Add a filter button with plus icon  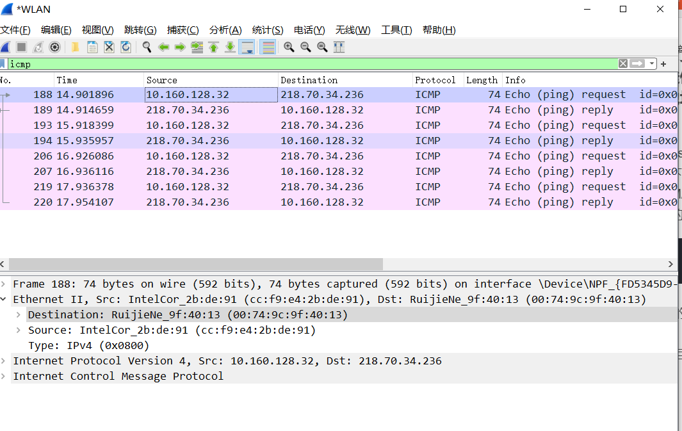pyautogui.click(x=663, y=64)
